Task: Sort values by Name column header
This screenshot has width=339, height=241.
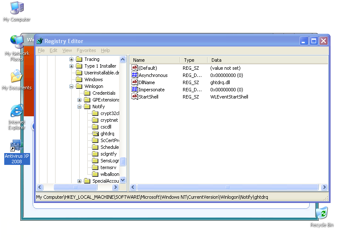Action: pyautogui.click(x=155, y=60)
